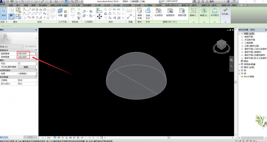
Task: Click the search binoculars icon
Action: 194,1
